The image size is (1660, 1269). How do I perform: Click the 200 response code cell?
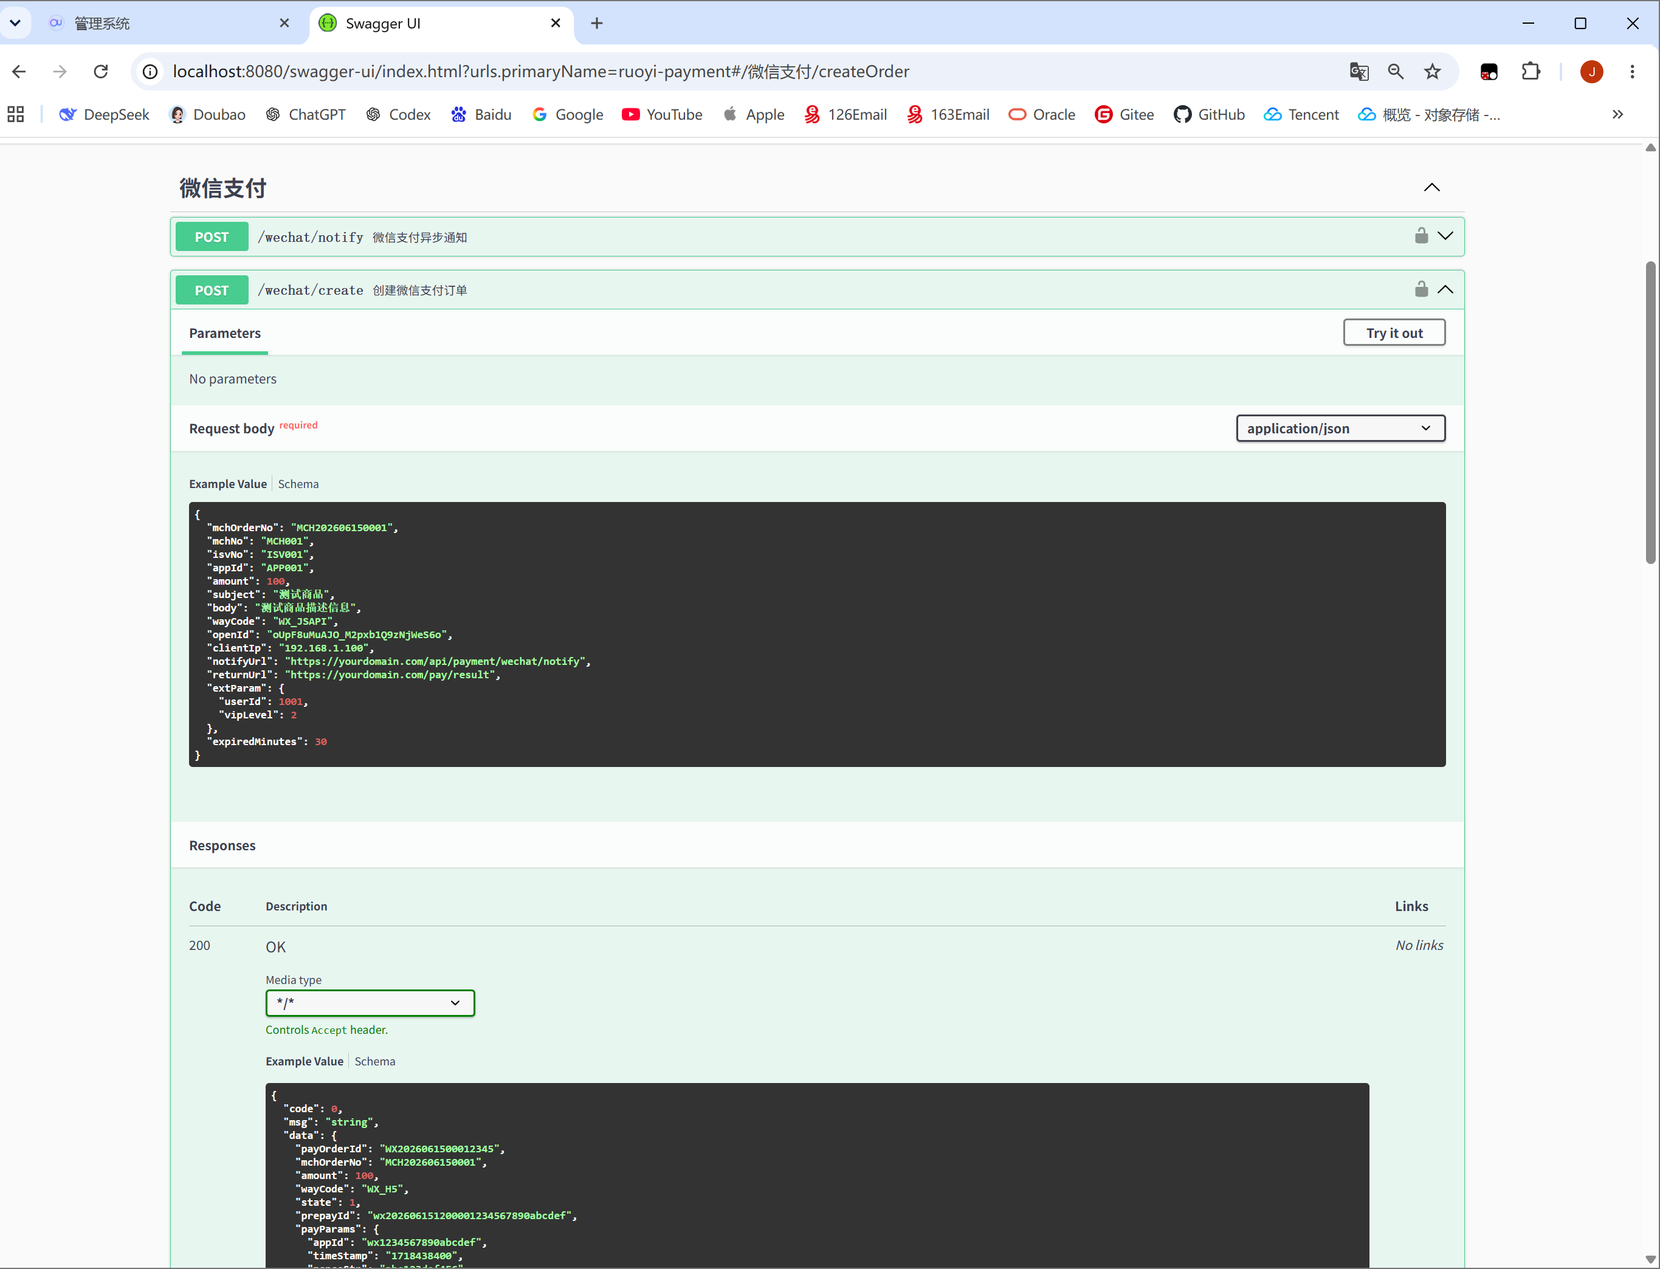coord(199,946)
